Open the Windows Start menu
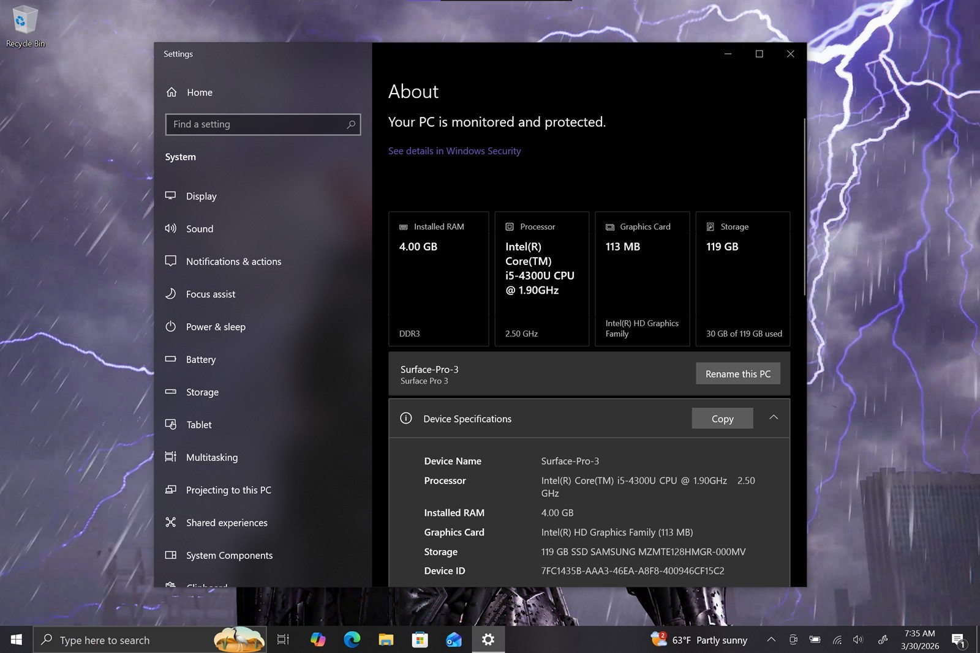The image size is (980, 653). click(x=17, y=640)
